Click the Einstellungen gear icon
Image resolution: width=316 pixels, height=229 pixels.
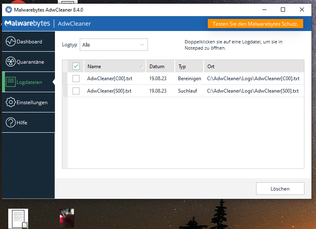11,102
